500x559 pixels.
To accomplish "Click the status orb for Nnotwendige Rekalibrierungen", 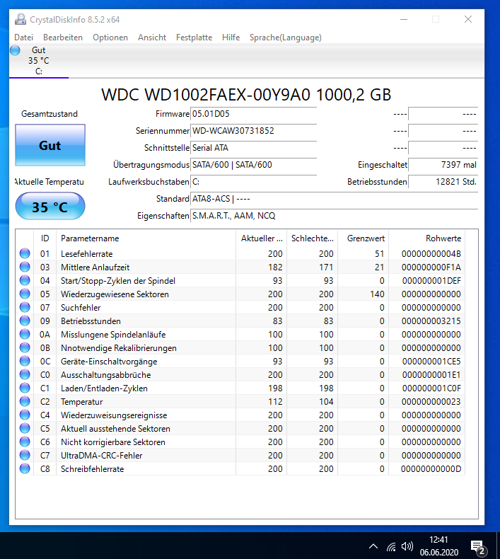I will coord(25,347).
